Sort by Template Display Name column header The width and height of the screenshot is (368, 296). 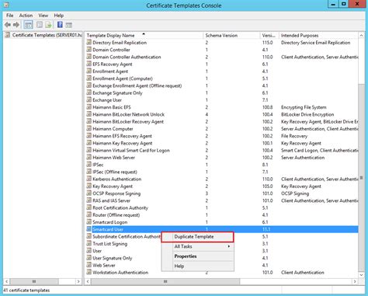point(144,36)
